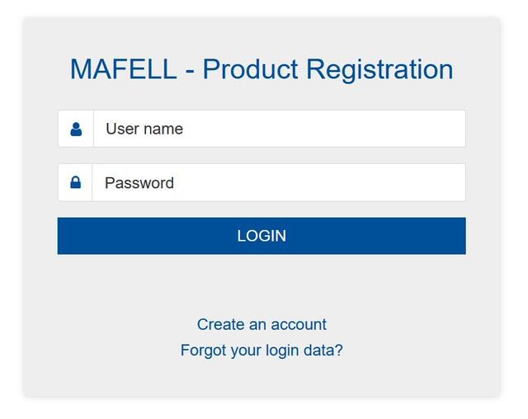The height and width of the screenshot is (419, 528).
Task: Click the User name placeholder text
Action: pos(144,129)
